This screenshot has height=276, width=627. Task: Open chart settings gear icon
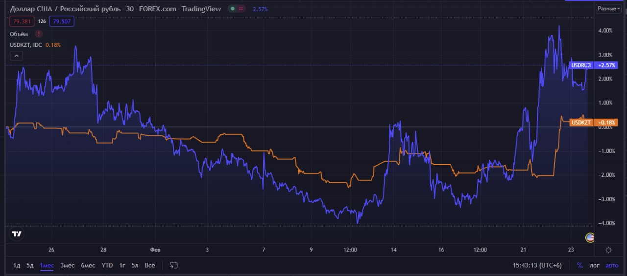pos(608,250)
